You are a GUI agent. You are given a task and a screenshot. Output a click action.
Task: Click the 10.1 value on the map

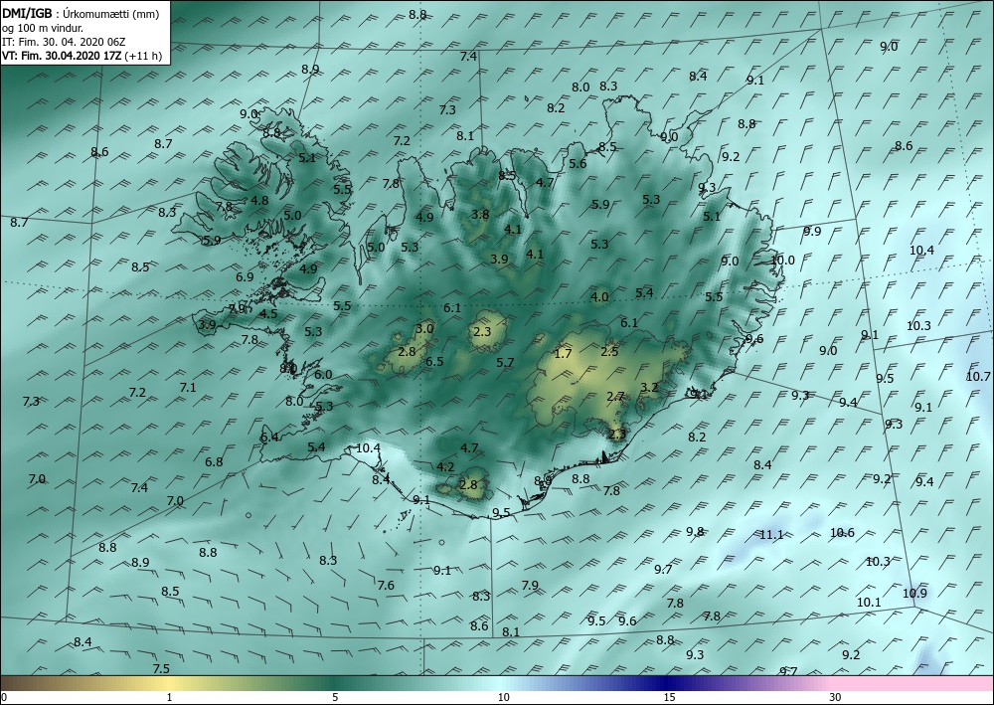coord(869,603)
